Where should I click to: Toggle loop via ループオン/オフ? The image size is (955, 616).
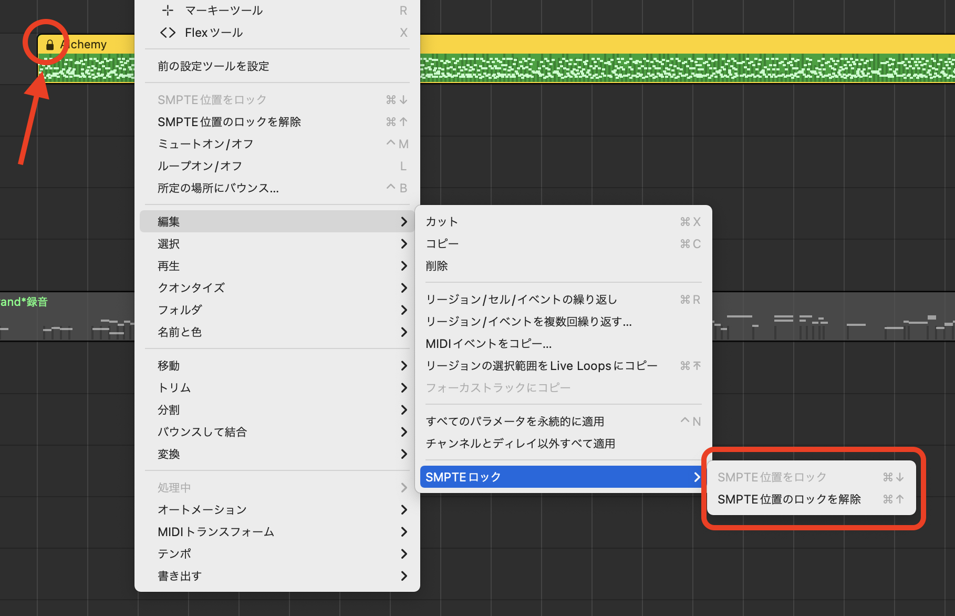pyautogui.click(x=200, y=166)
